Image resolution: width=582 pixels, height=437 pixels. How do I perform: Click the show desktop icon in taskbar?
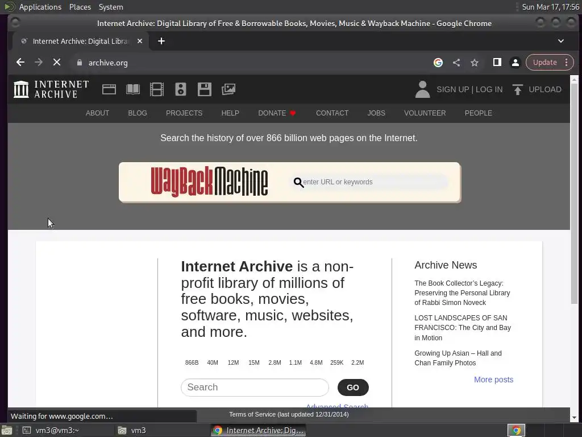click(7, 430)
